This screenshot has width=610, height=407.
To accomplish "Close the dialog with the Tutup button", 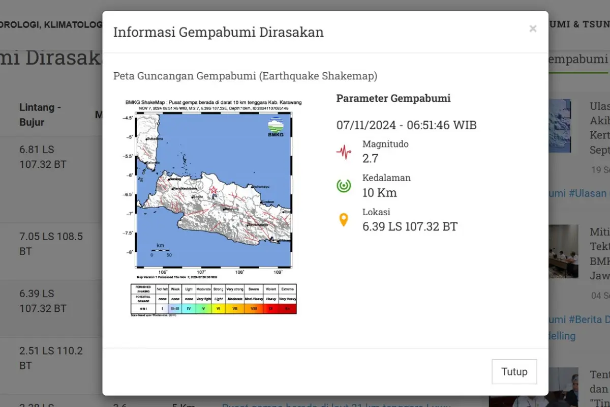I will [514, 371].
